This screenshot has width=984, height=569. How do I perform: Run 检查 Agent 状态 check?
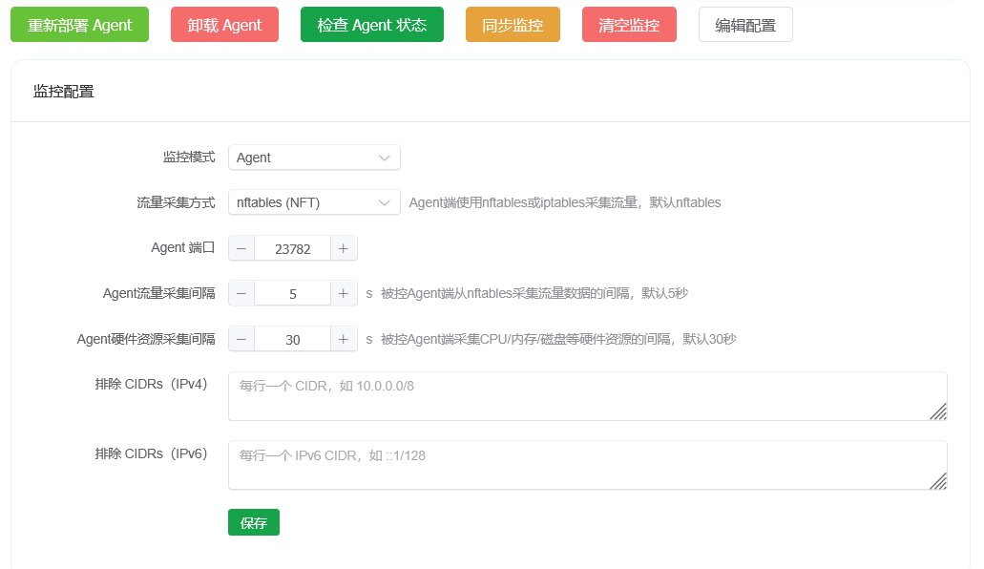pos(371,25)
